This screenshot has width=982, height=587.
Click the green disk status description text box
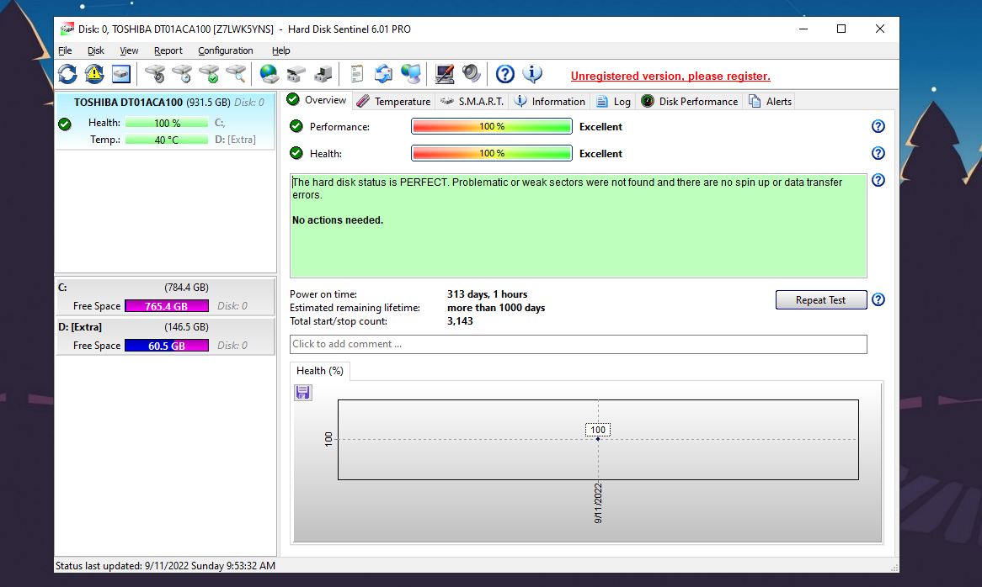(x=578, y=225)
